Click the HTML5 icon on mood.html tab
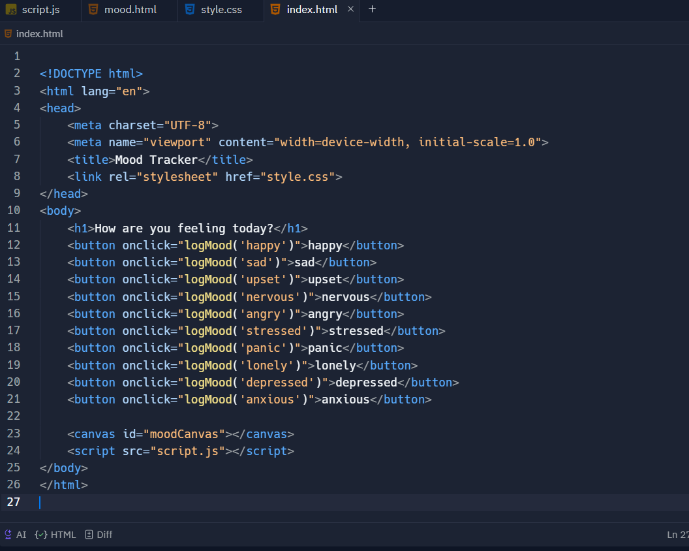Viewport: 689px width, 551px height. point(93,9)
